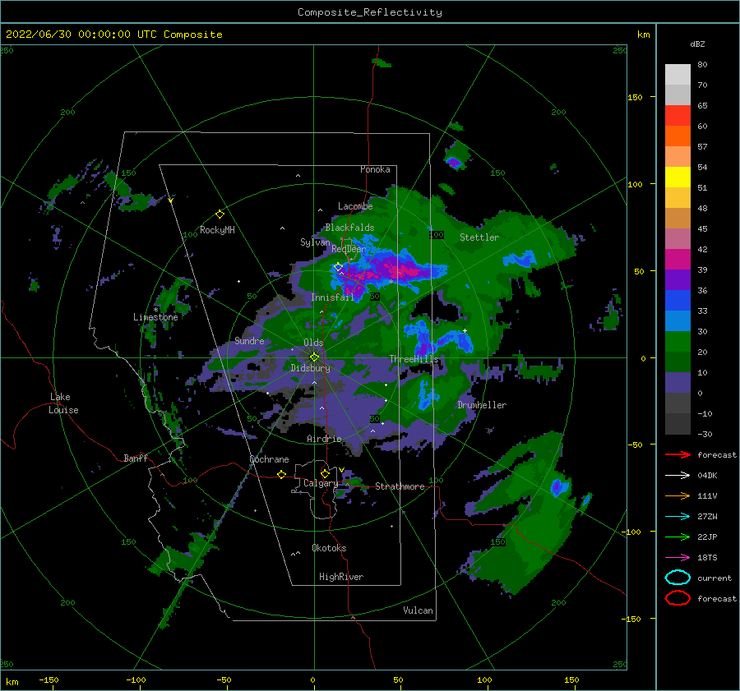Viewport: 740px width, 691px height.
Task: Click the HighRiver label
Action: tap(341, 577)
